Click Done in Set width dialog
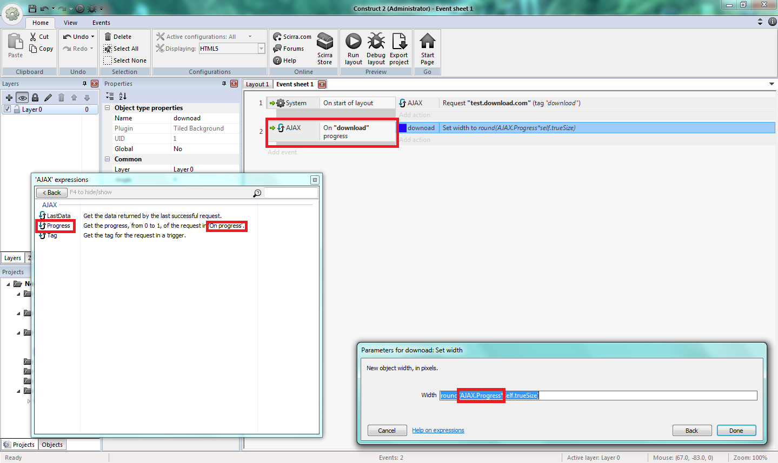 (x=736, y=431)
